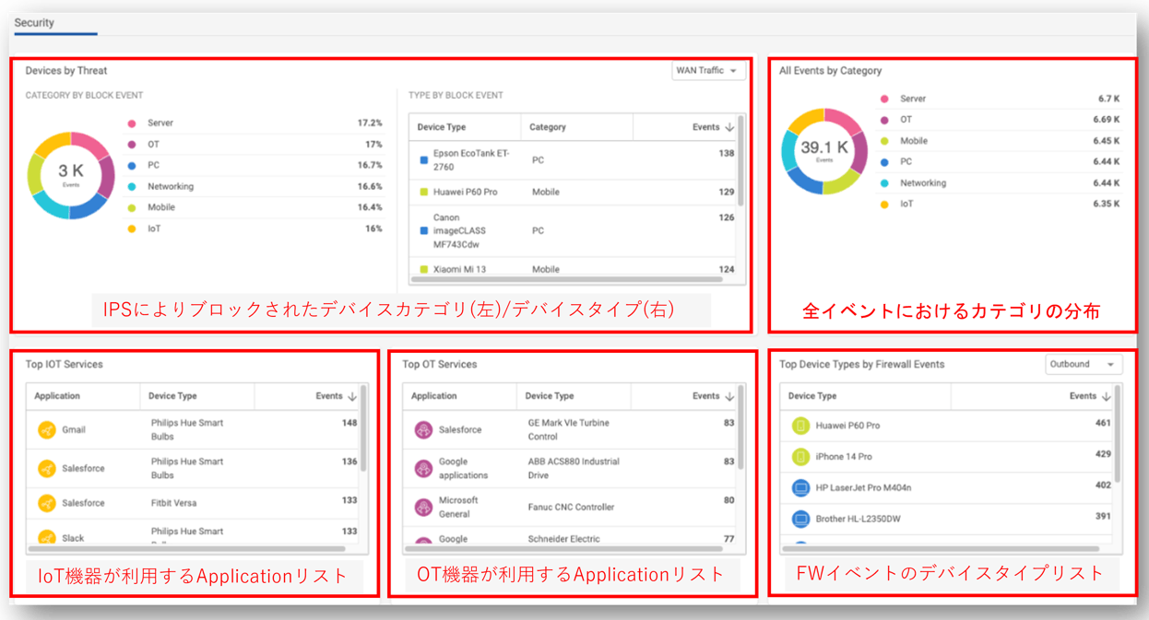Sort Type by Block Event table by Events

click(x=730, y=127)
